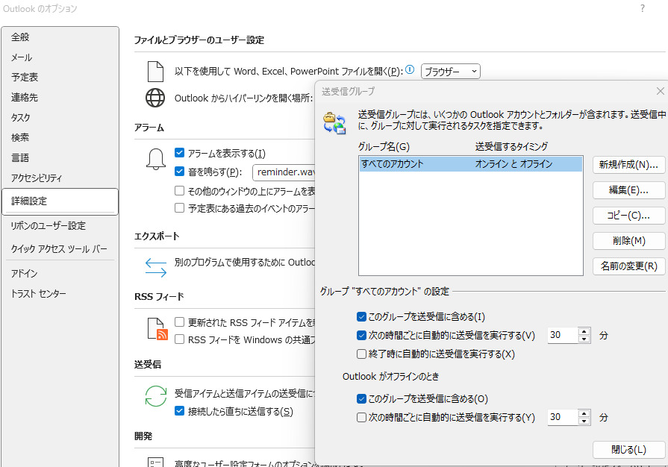Click the reminder.wav sound file field
Image resolution: width=668 pixels, height=467 pixels.
(x=285, y=172)
